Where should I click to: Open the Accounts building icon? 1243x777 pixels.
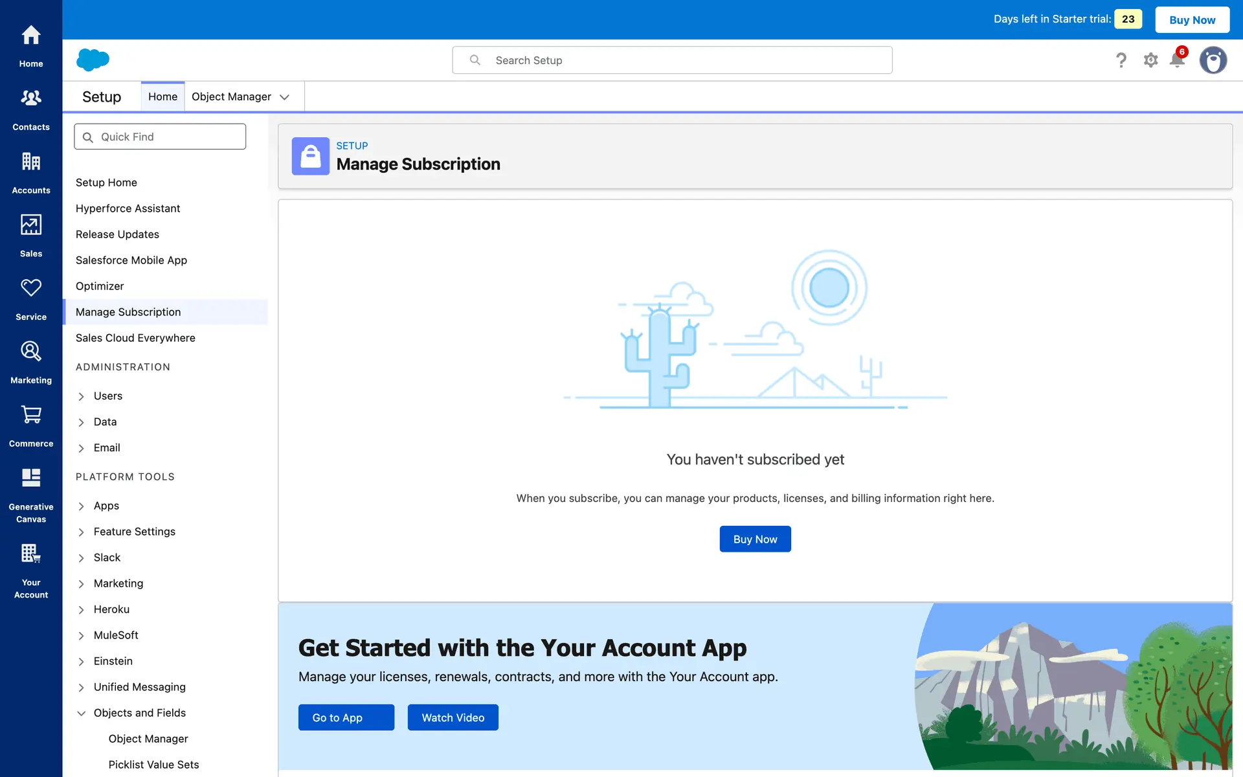click(x=30, y=162)
